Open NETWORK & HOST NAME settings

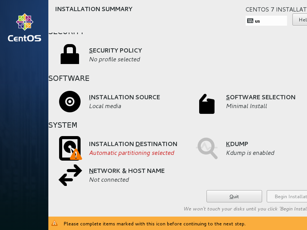tap(127, 171)
